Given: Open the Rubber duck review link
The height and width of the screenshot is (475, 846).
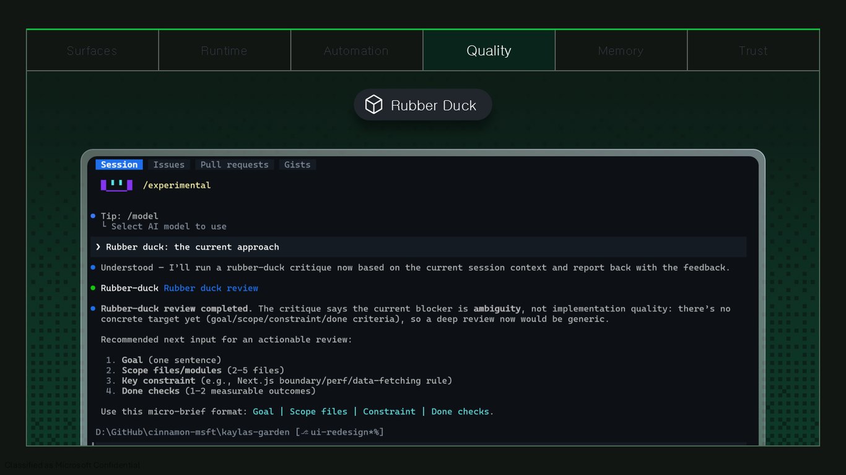Looking at the screenshot, I should click(211, 288).
